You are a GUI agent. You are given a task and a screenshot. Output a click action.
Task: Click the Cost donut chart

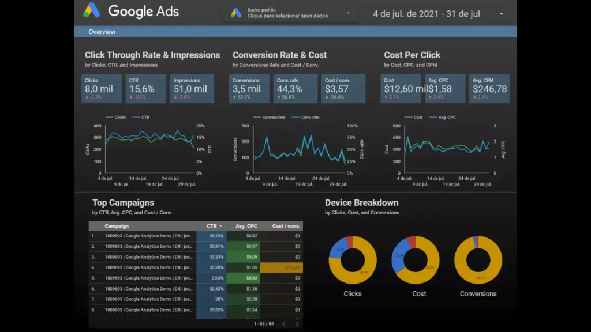click(x=416, y=260)
